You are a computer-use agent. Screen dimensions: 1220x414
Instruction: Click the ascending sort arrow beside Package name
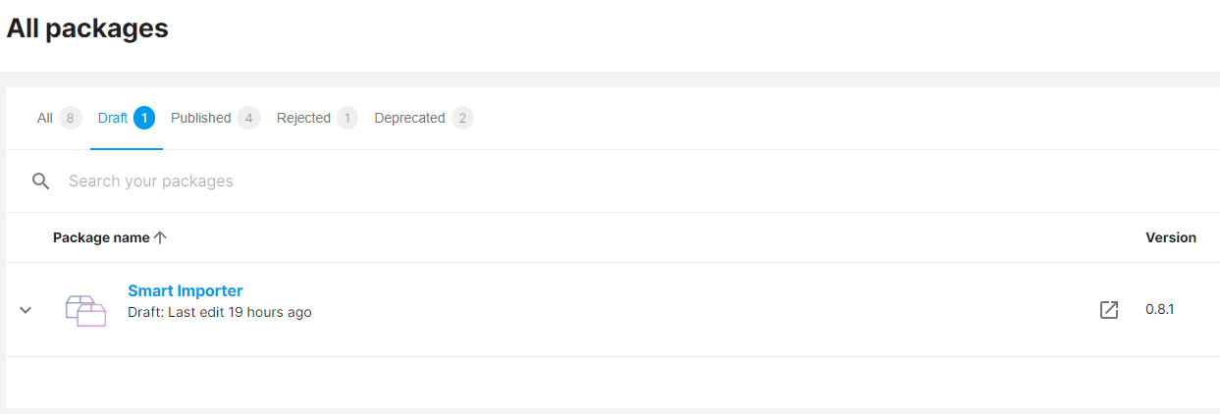(161, 237)
